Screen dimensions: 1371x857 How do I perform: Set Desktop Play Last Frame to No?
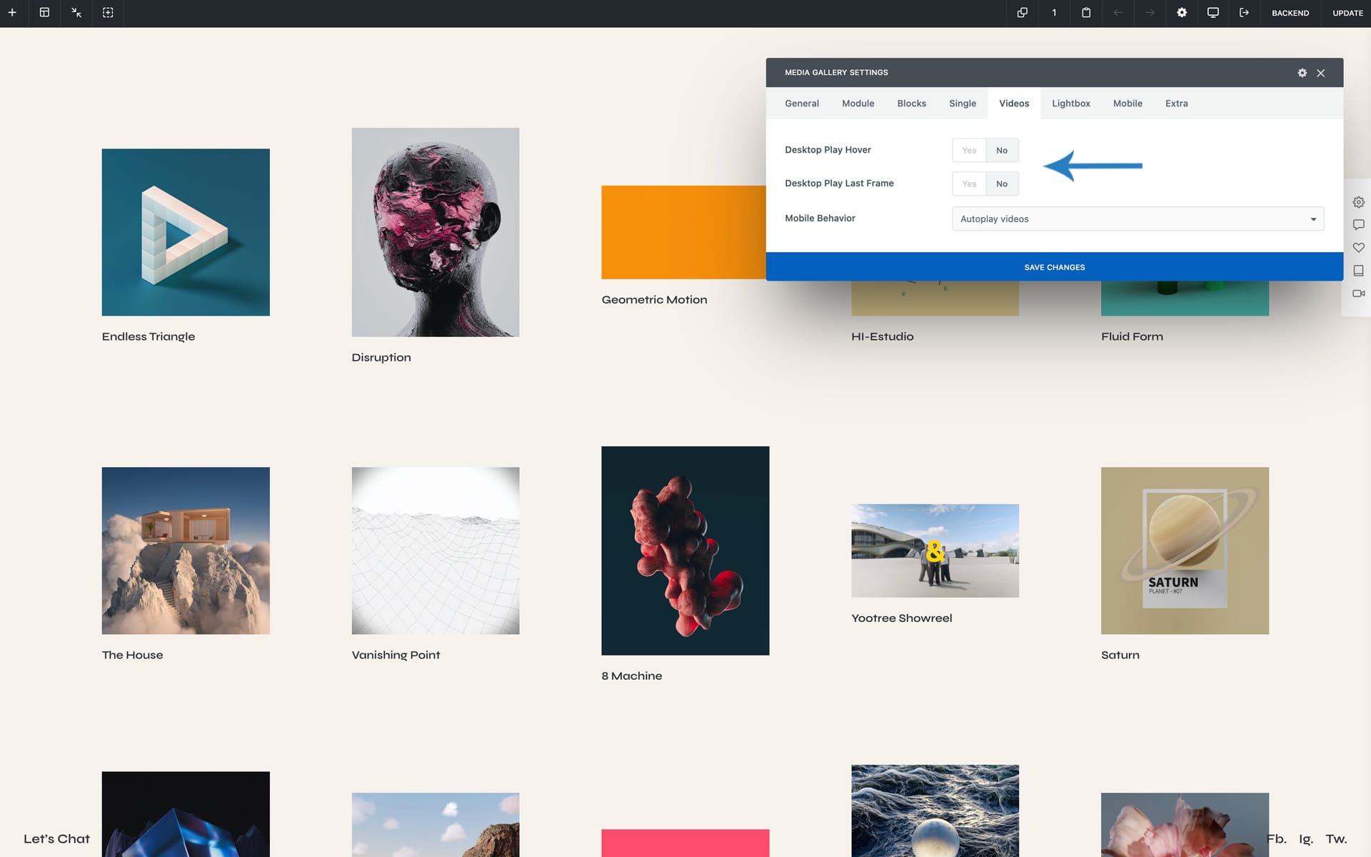click(1002, 184)
